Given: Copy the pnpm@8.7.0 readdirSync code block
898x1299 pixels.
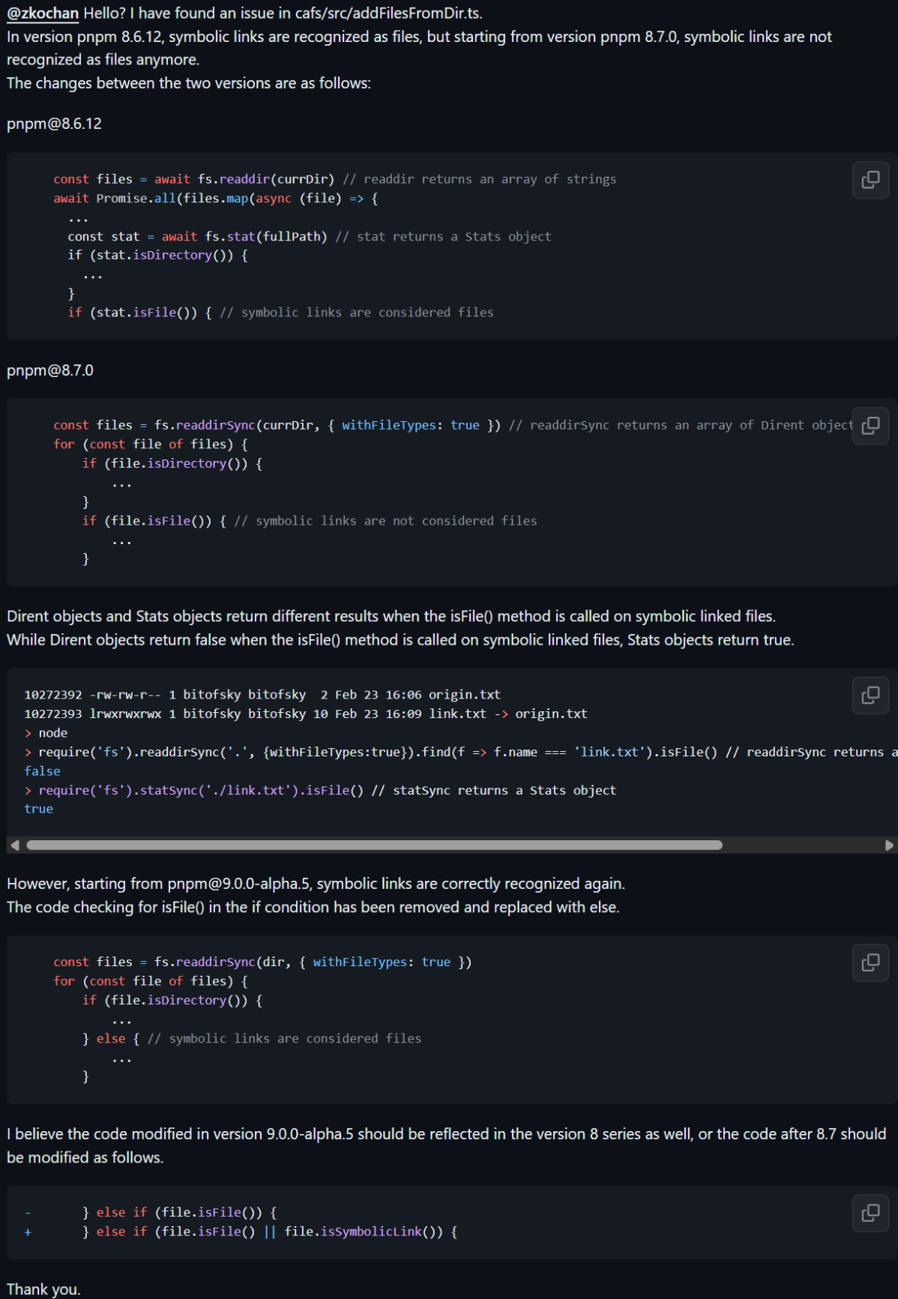Looking at the screenshot, I should pos(870,426).
